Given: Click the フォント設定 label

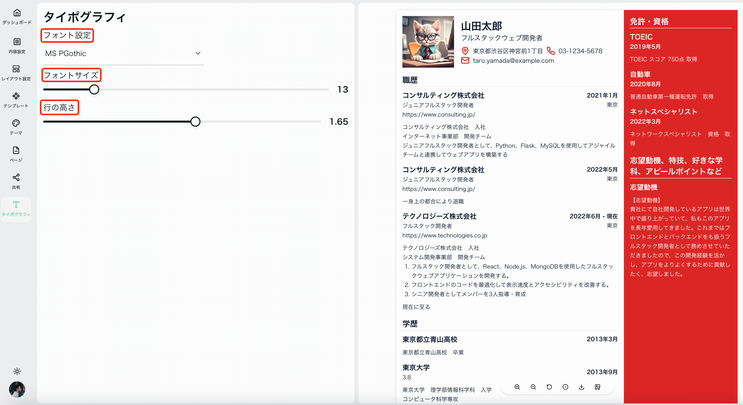Looking at the screenshot, I should pyautogui.click(x=67, y=35).
